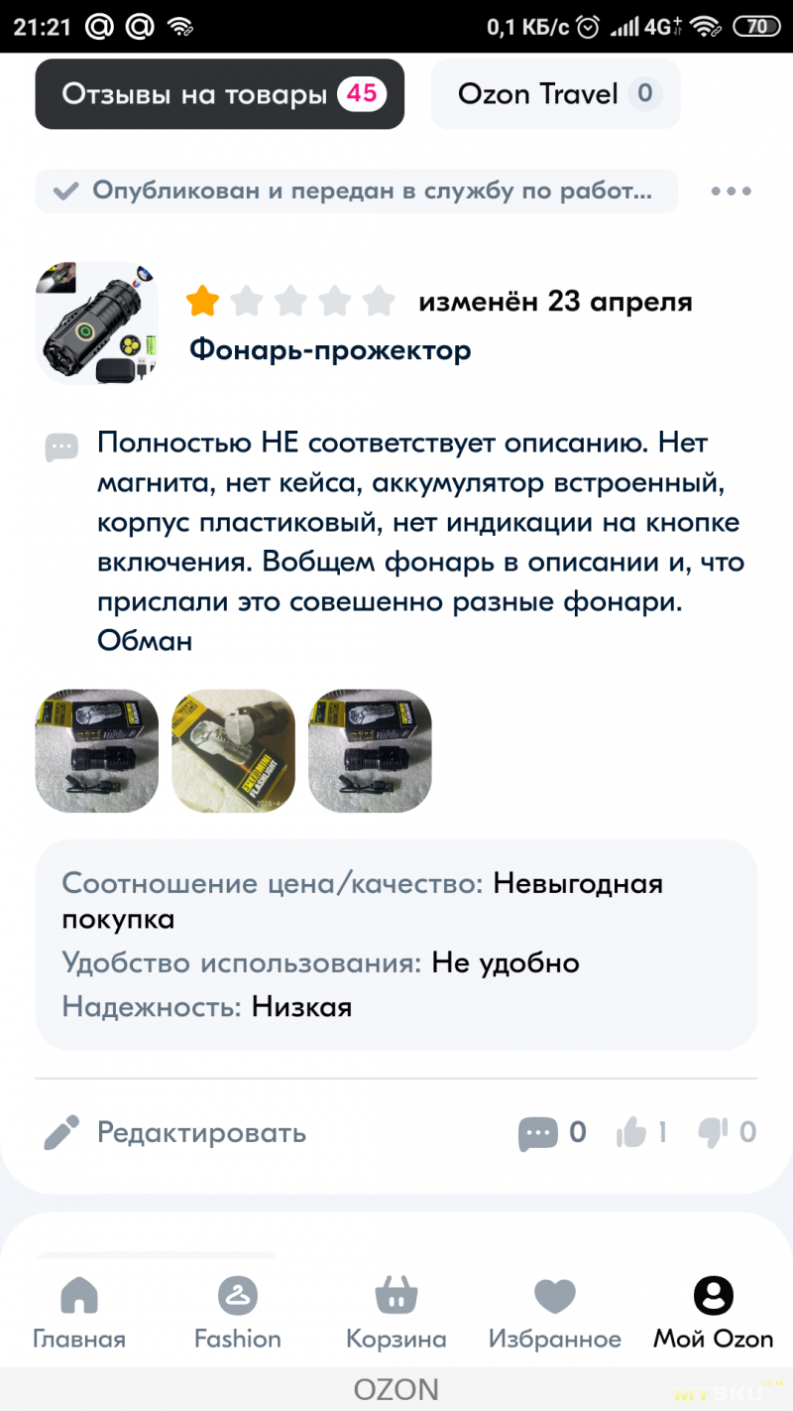
Task: Go to Главная home icon
Action: 79,1295
